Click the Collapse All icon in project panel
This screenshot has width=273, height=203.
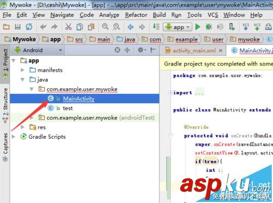(127, 50)
